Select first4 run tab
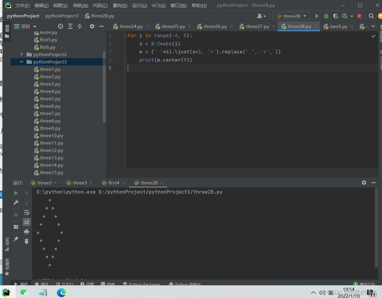The width and height of the screenshot is (382, 298). (x=114, y=183)
